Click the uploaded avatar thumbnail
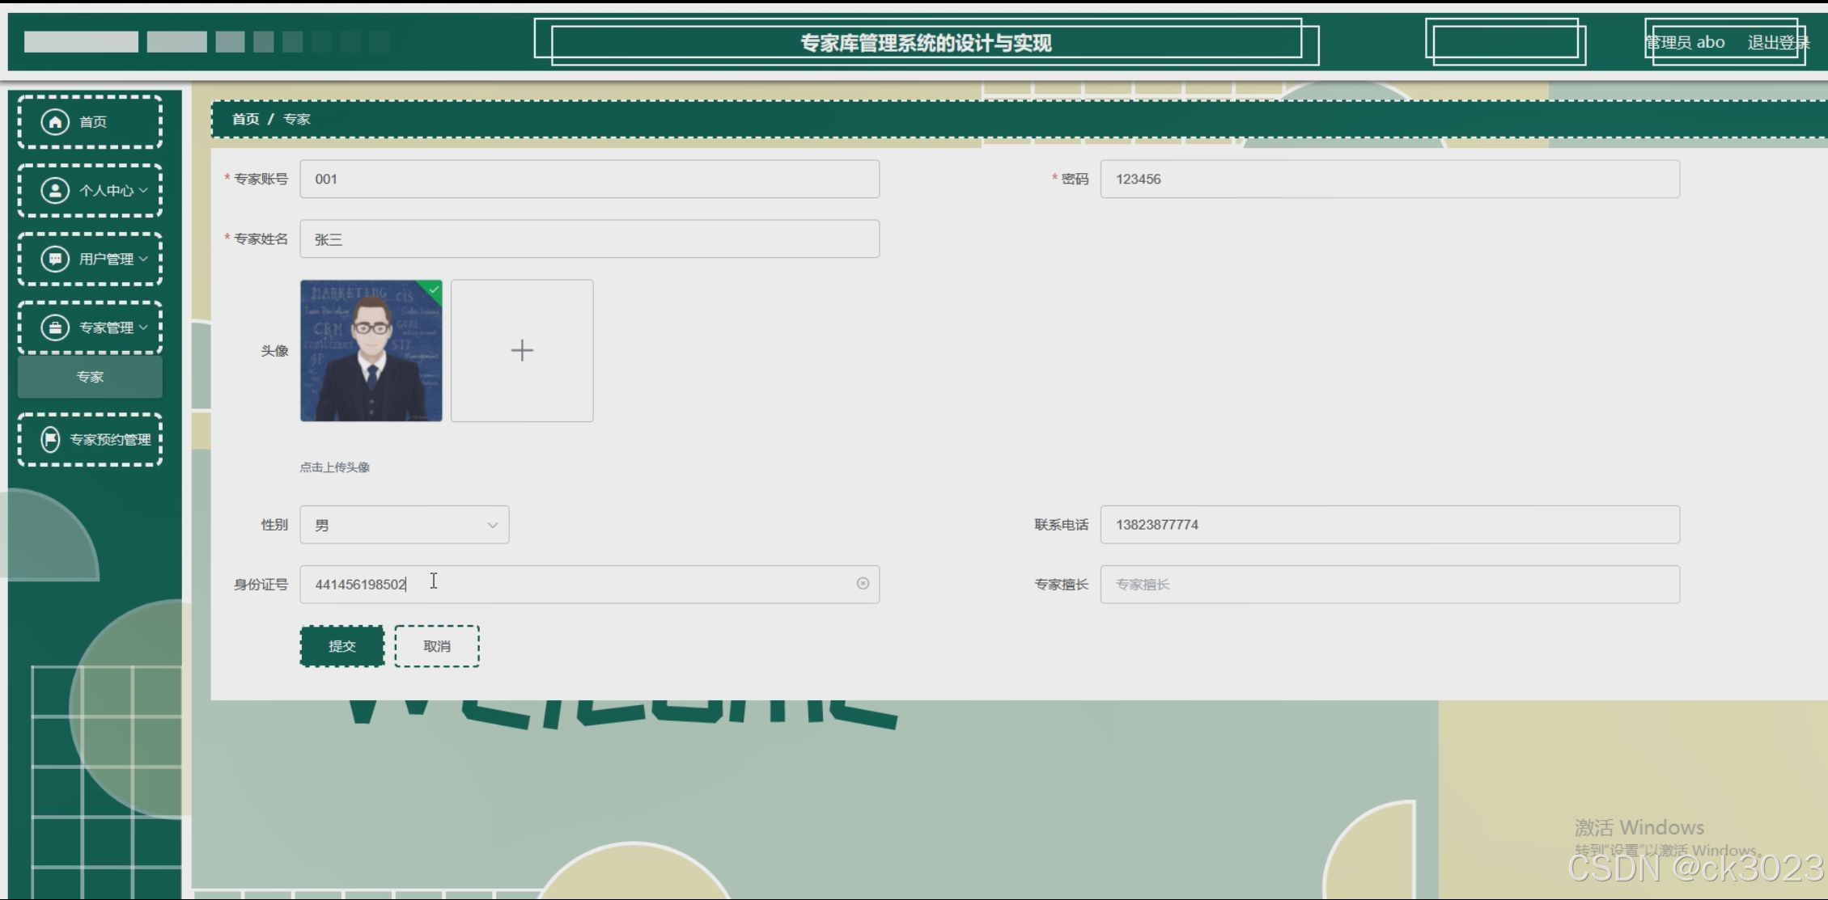The image size is (1828, 900). point(371,350)
